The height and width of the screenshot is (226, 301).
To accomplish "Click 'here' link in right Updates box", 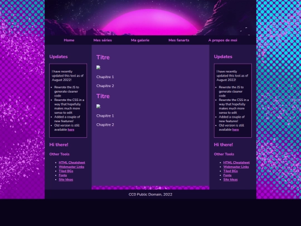I will click(x=235, y=129).
